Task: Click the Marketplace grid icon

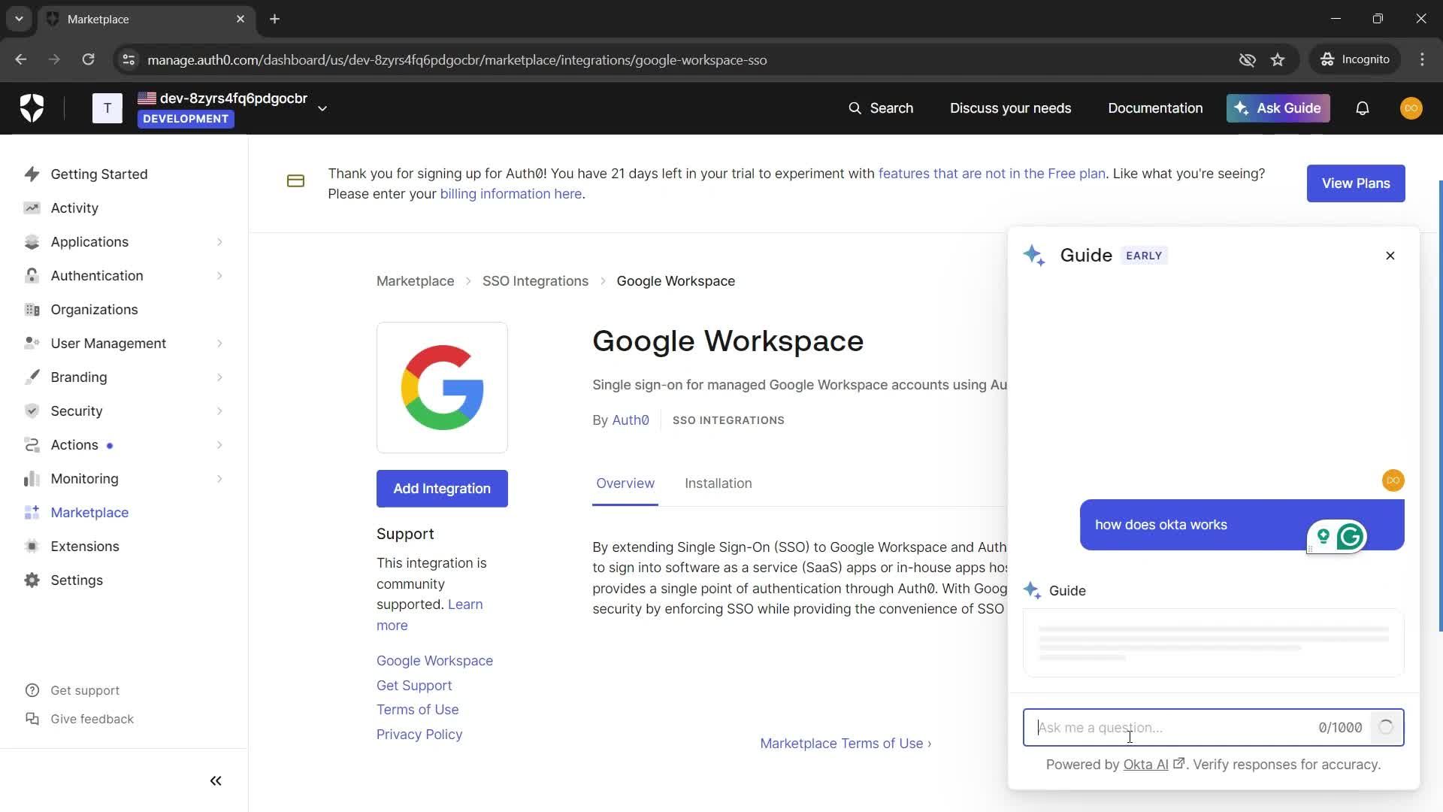Action: 32,513
